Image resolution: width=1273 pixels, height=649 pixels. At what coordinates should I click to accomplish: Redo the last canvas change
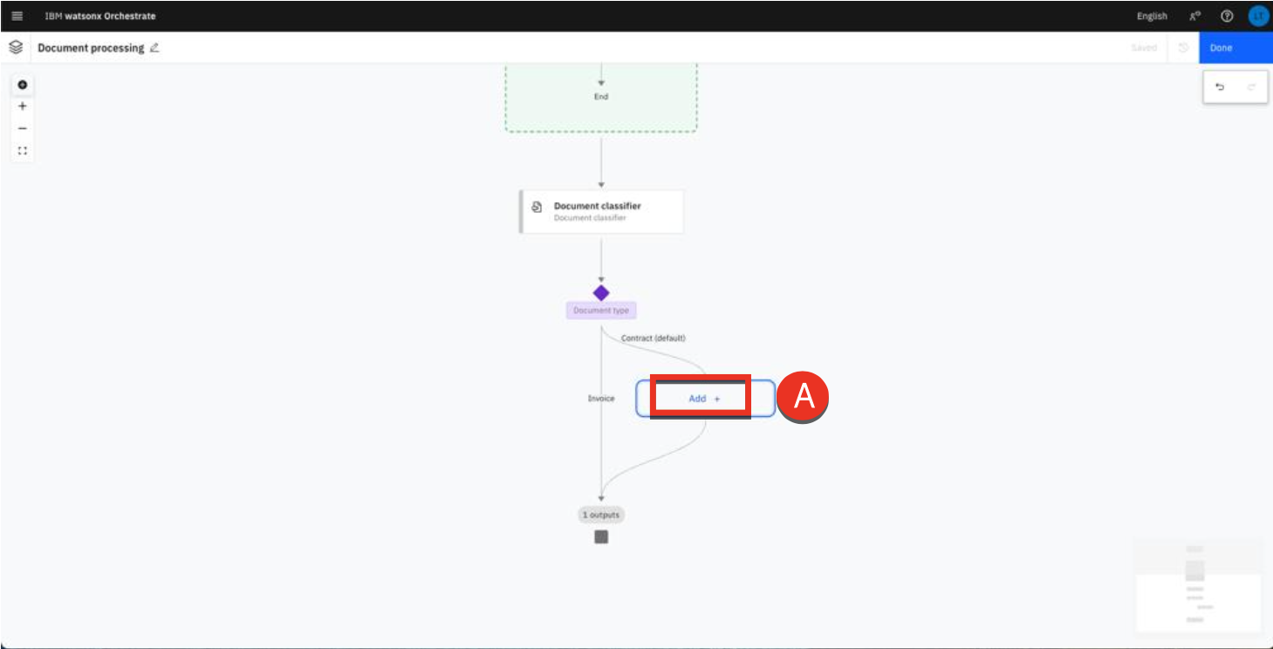pos(1250,87)
